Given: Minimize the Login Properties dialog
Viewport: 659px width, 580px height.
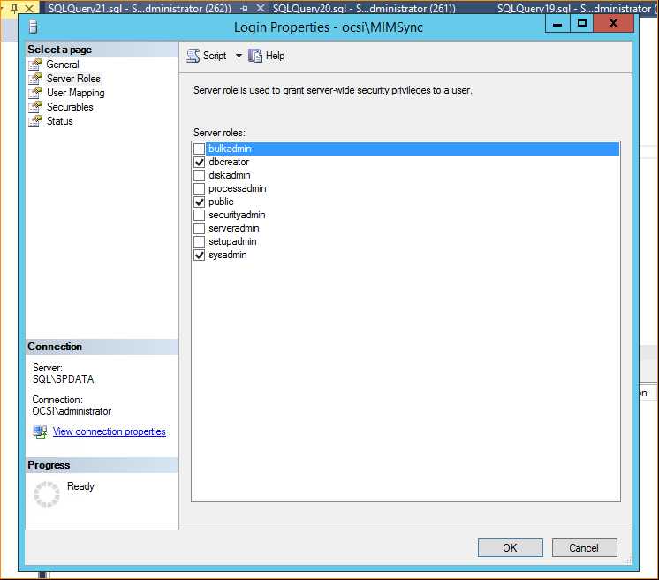Looking at the screenshot, I should [557, 24].
